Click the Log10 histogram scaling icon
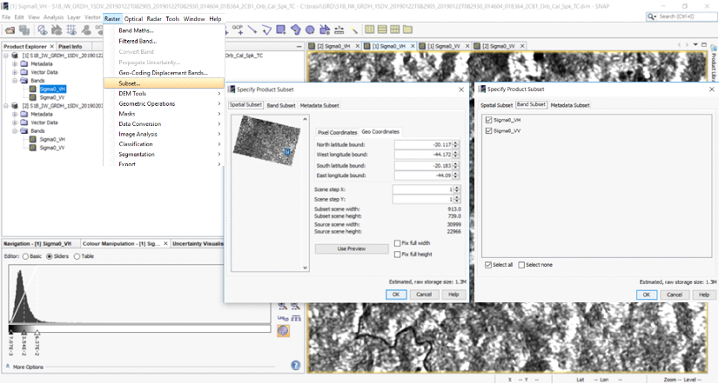This screenshot has width=719, height=384. coord(283,319)
